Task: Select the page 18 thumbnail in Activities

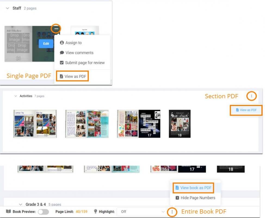Action: point(180,124)
